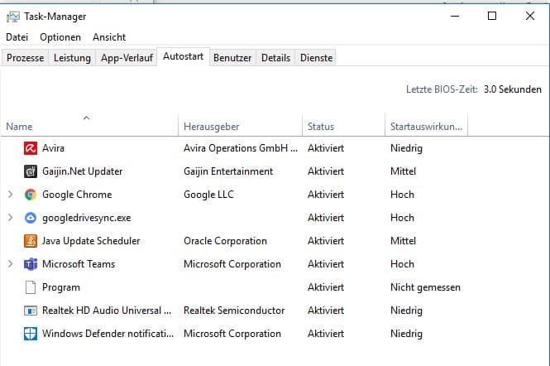This screenshot has width=550, height=366.
Task: Click Mittel impact in Java Update row
Action: pyautogui.click(x=404, y=241)
